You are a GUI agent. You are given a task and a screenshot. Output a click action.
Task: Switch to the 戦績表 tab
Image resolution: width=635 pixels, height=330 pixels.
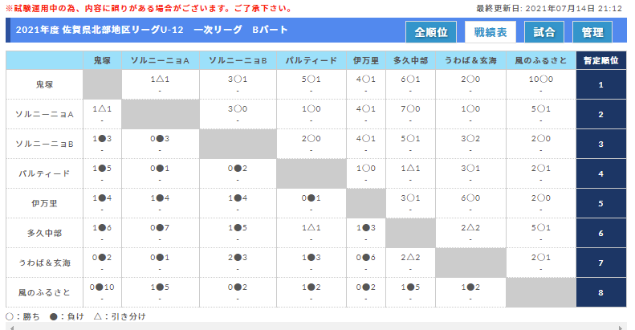pos(490,31)
